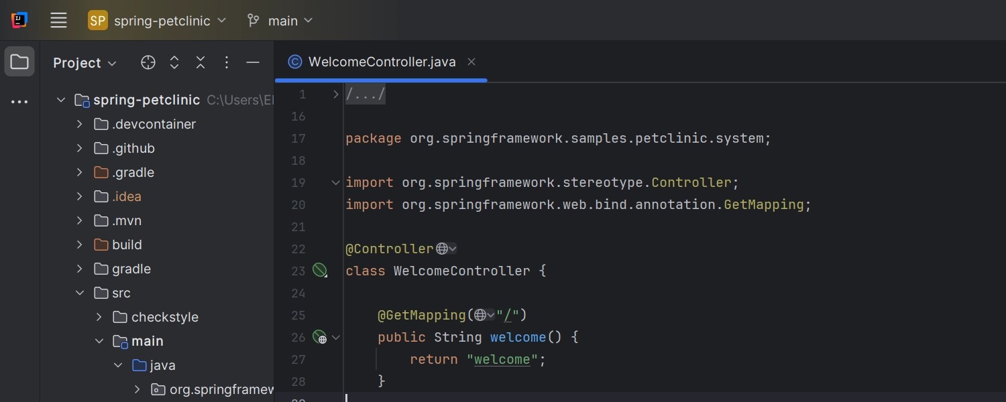Click the green endpoint gutter icon on line 23
Screen dimensions: 1006x402
tap(320, 270)
